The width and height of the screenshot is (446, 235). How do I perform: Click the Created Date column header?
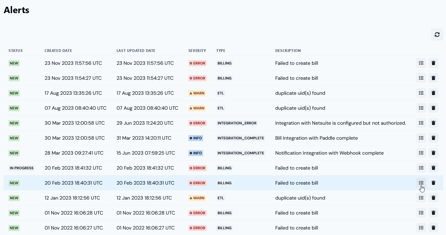point(58,51)
